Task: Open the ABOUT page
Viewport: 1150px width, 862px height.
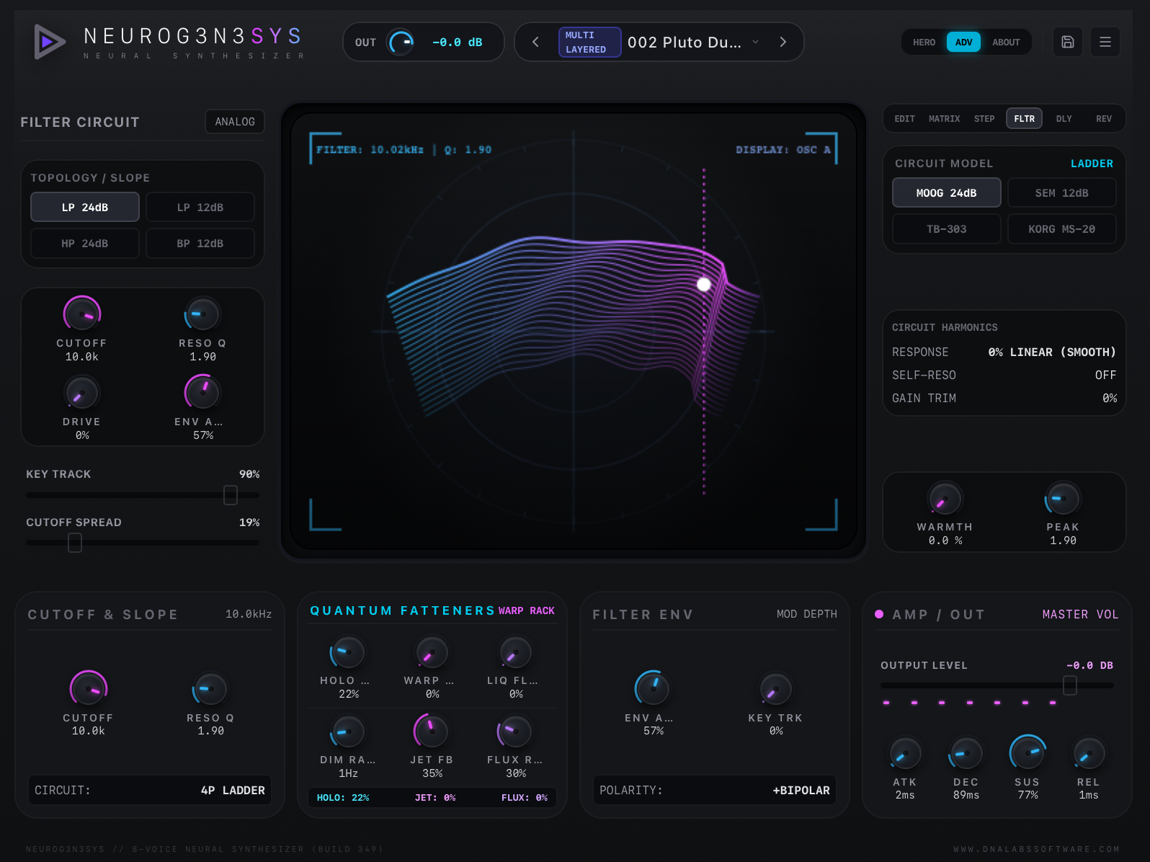Action: 1006,43
